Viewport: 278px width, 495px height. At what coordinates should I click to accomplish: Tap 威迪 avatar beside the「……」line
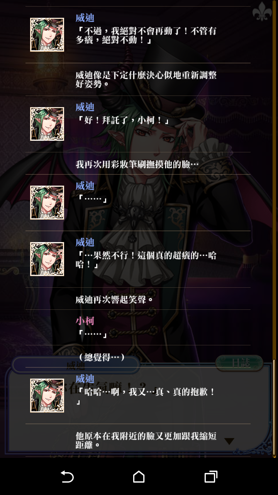coord(47,203)
